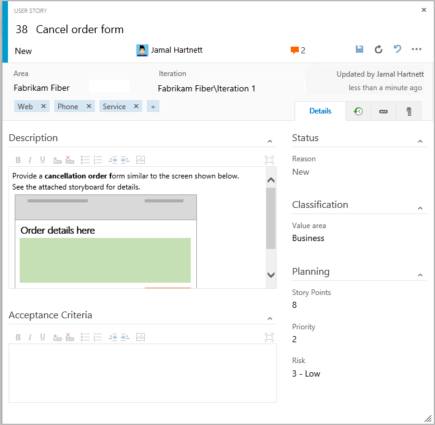This screenshot has width=435, height=425.
Task: Remove hyperlink in Acceptance Criteria toolbar
Action: [69, 337]
